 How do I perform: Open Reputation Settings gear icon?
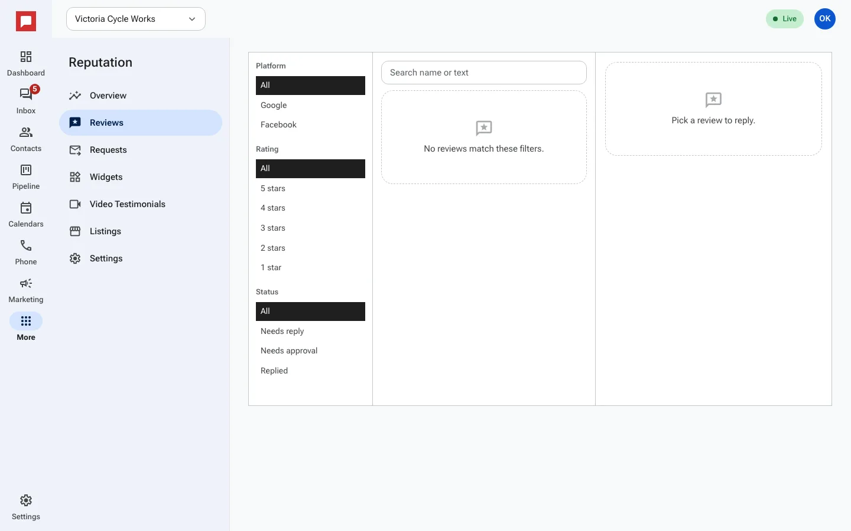(x=75, y=258)
